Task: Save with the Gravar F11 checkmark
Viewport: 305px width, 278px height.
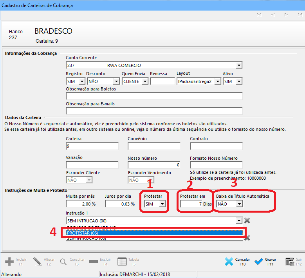Action: tap(259, 262)
